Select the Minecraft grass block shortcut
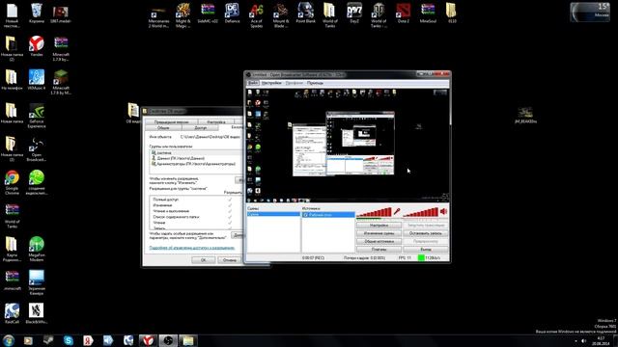 point(61,82)
